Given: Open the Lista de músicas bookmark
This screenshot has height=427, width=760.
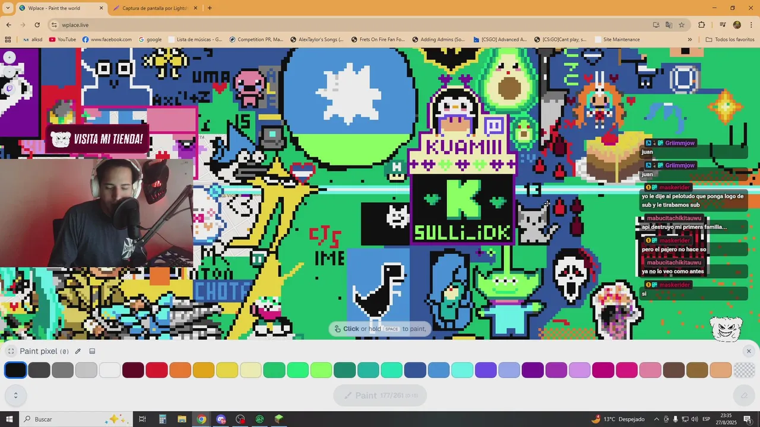Looking at the screenshot, I should point(195,40).
